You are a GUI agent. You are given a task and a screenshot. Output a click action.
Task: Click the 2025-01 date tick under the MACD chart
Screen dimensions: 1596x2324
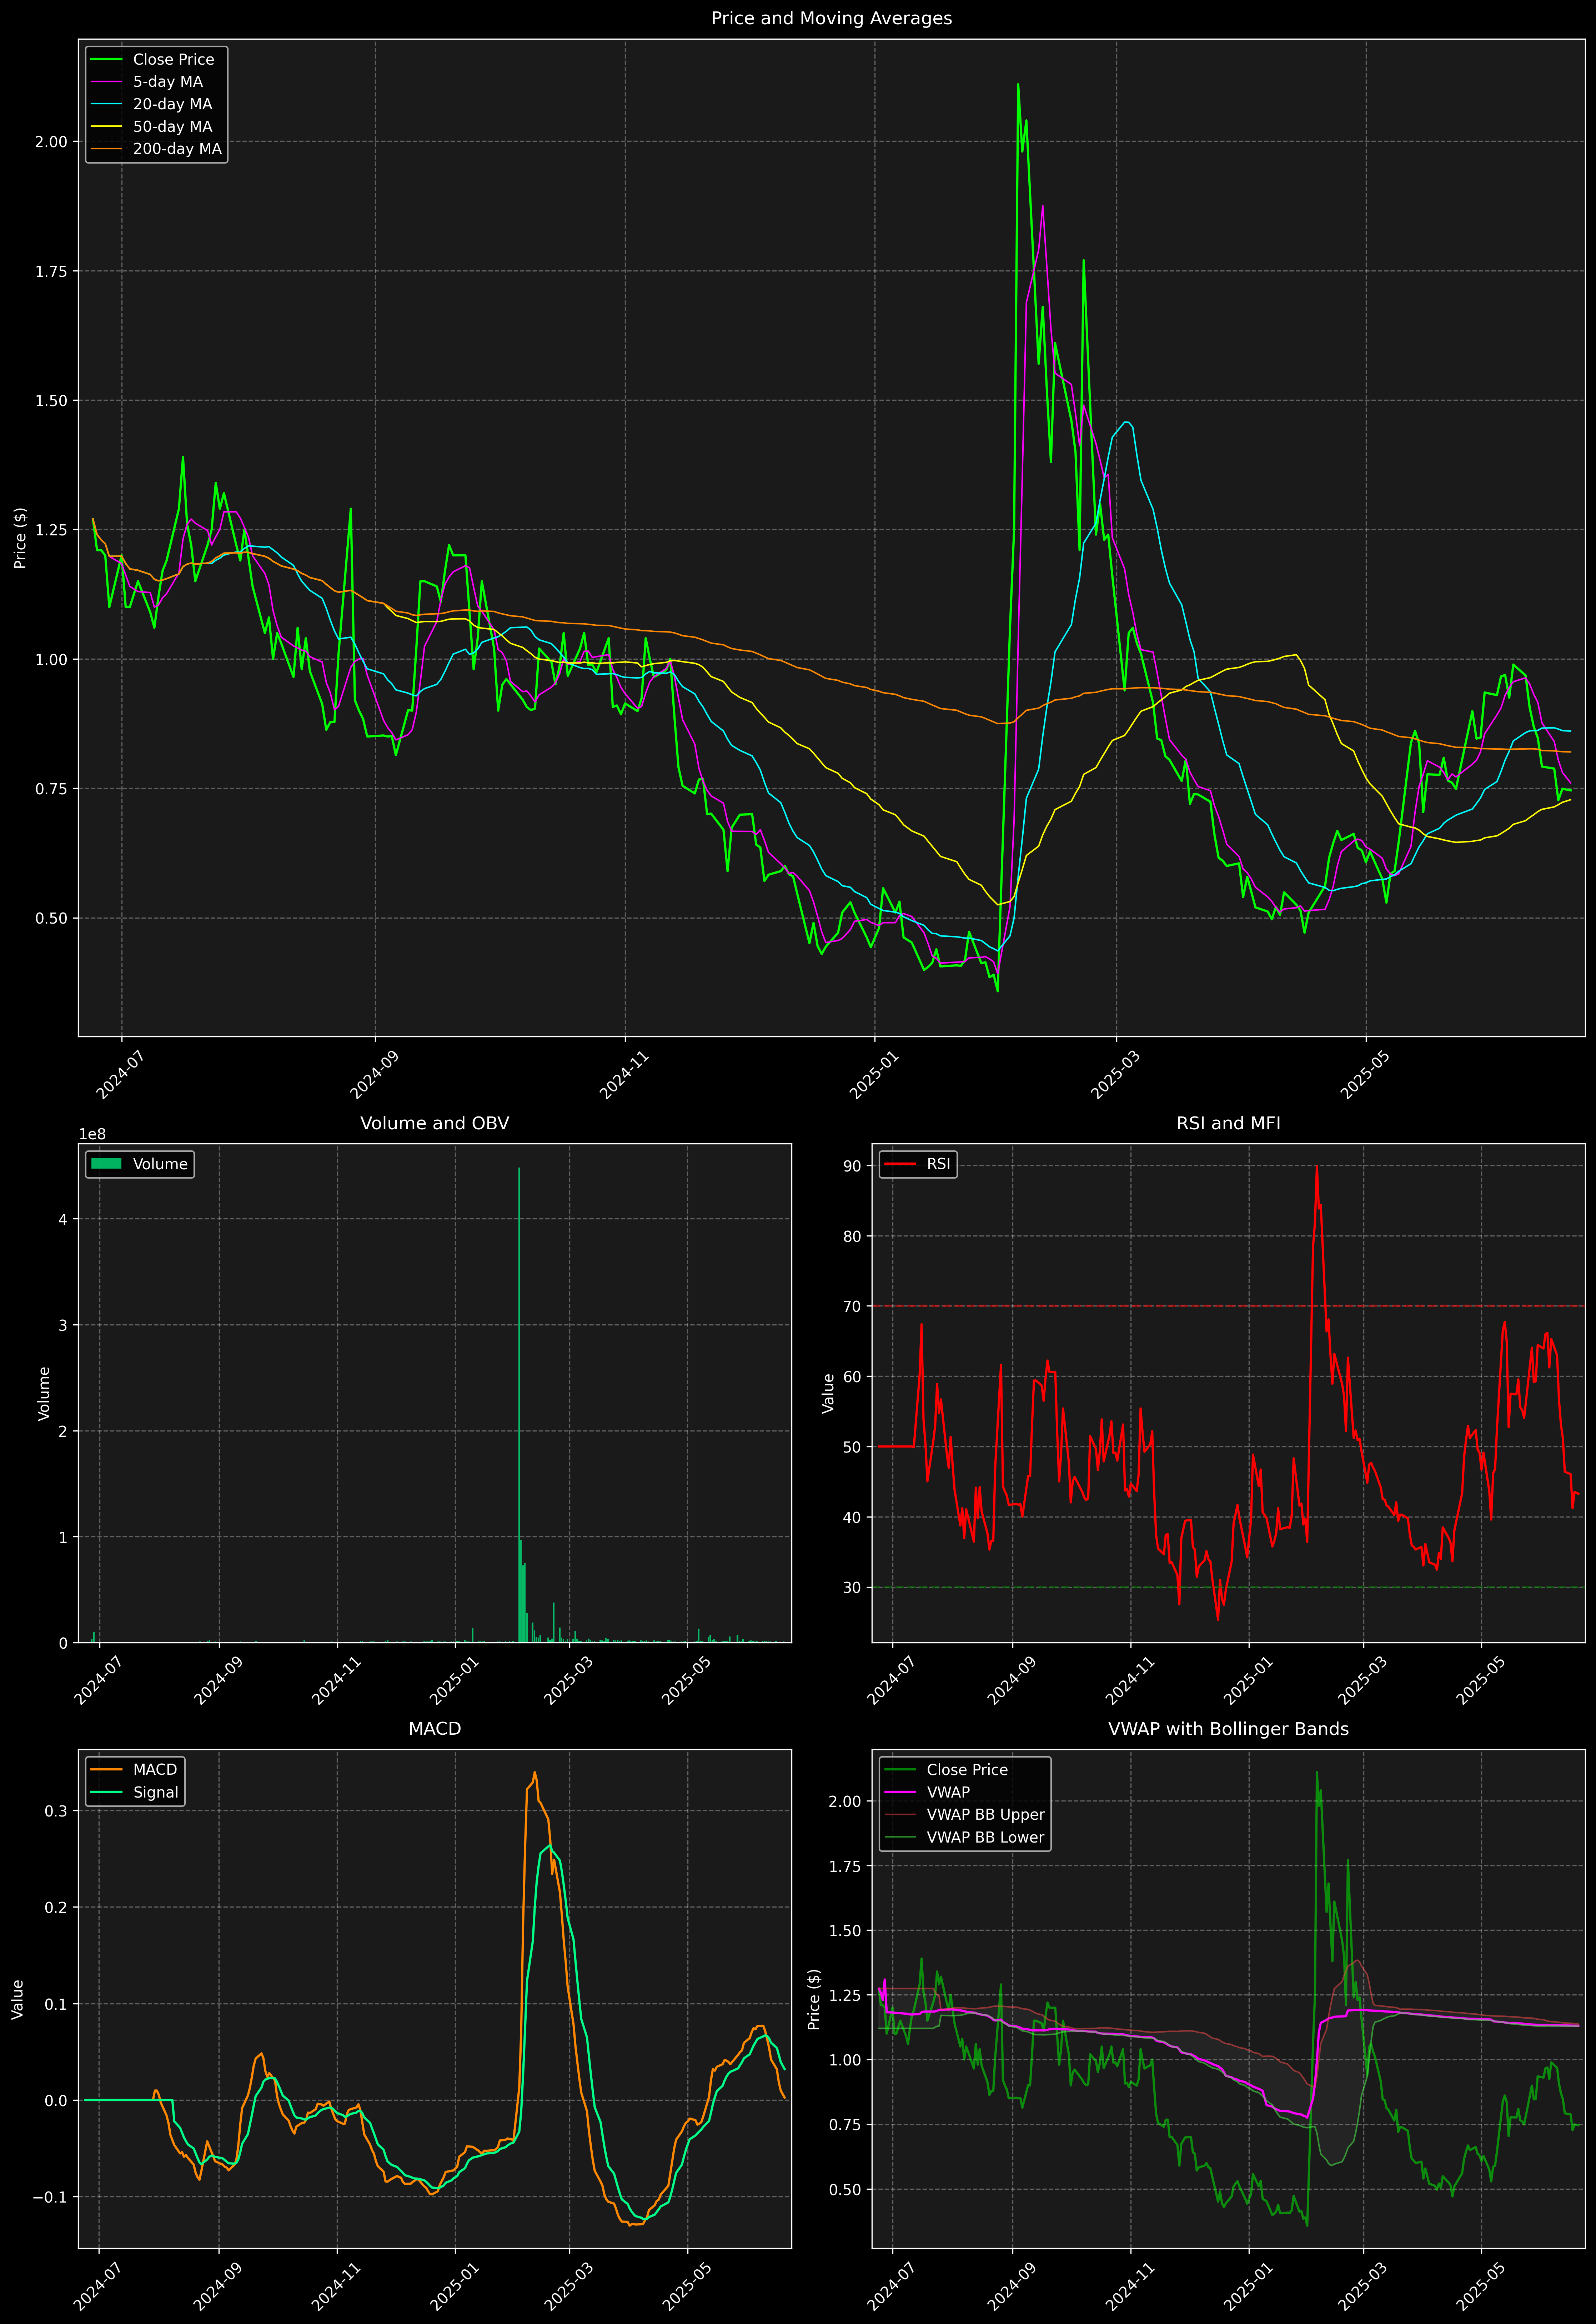point(455,2287)
